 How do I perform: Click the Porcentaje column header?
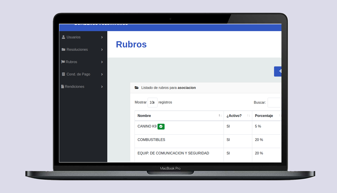267,116
